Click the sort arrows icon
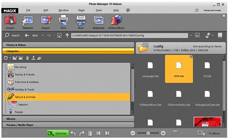 point(208,35)
